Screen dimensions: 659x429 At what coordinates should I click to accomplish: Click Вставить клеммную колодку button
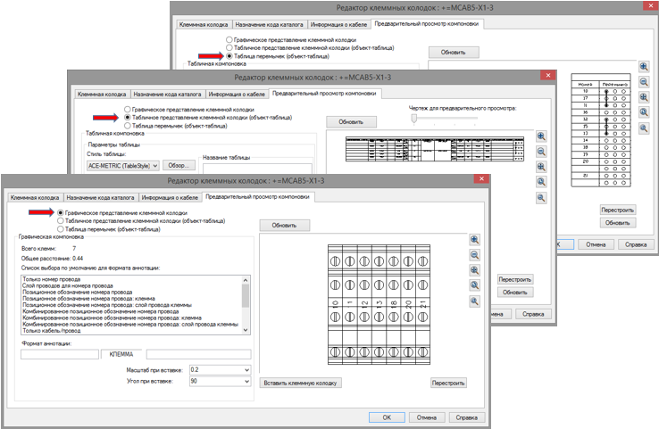point(301,383)
